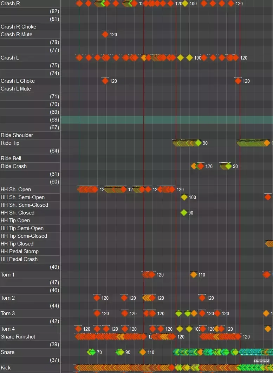The image size is (273, 373).
Task: Select the HH Tip Open lane label
Action: (x=15, y=220)
